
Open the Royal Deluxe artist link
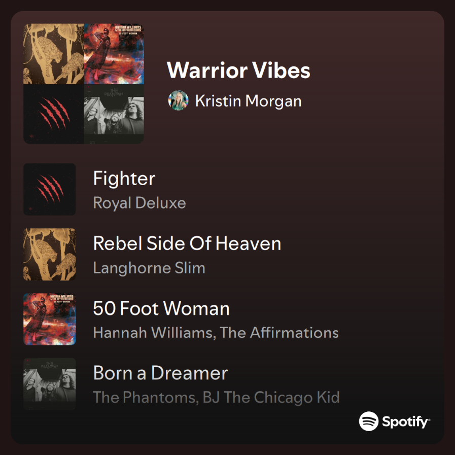[139, 203]
